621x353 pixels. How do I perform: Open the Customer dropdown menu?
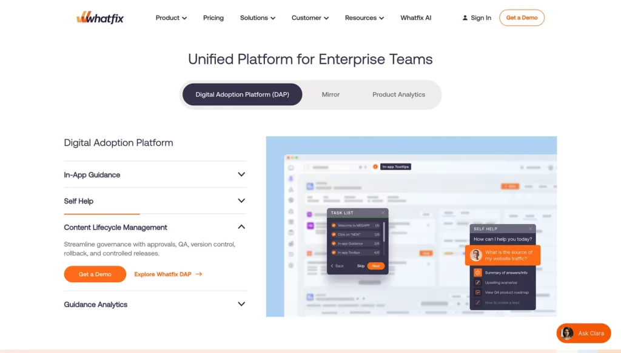pos(310,18)
